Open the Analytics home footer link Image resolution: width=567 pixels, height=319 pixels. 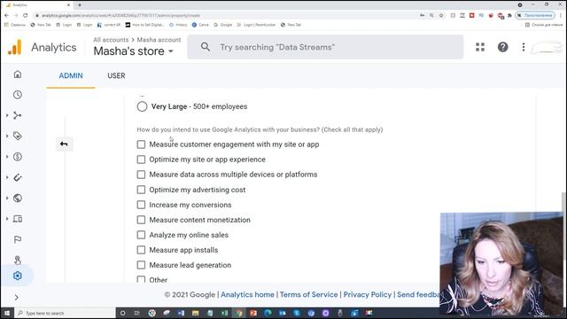point(247,295)
